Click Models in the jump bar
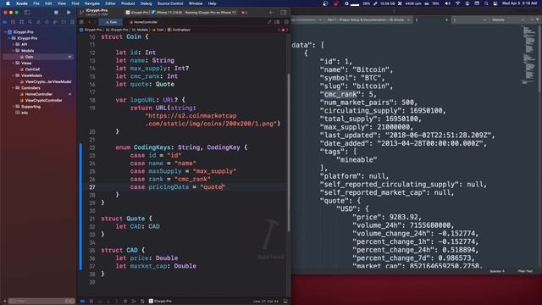 coord(140,30)
